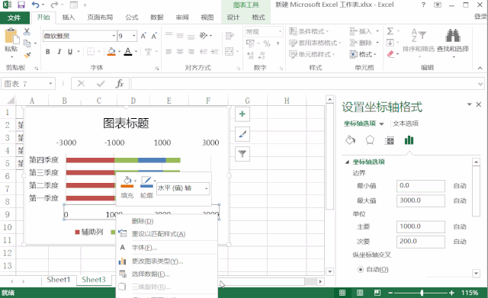Screen dimensions: 488x298
Task: Click the Chart Elements plus button
Action: click(242, 114)
